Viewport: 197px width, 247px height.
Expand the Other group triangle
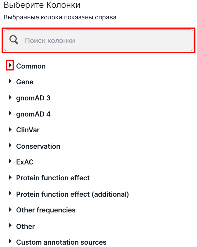[x=10, y=226]
